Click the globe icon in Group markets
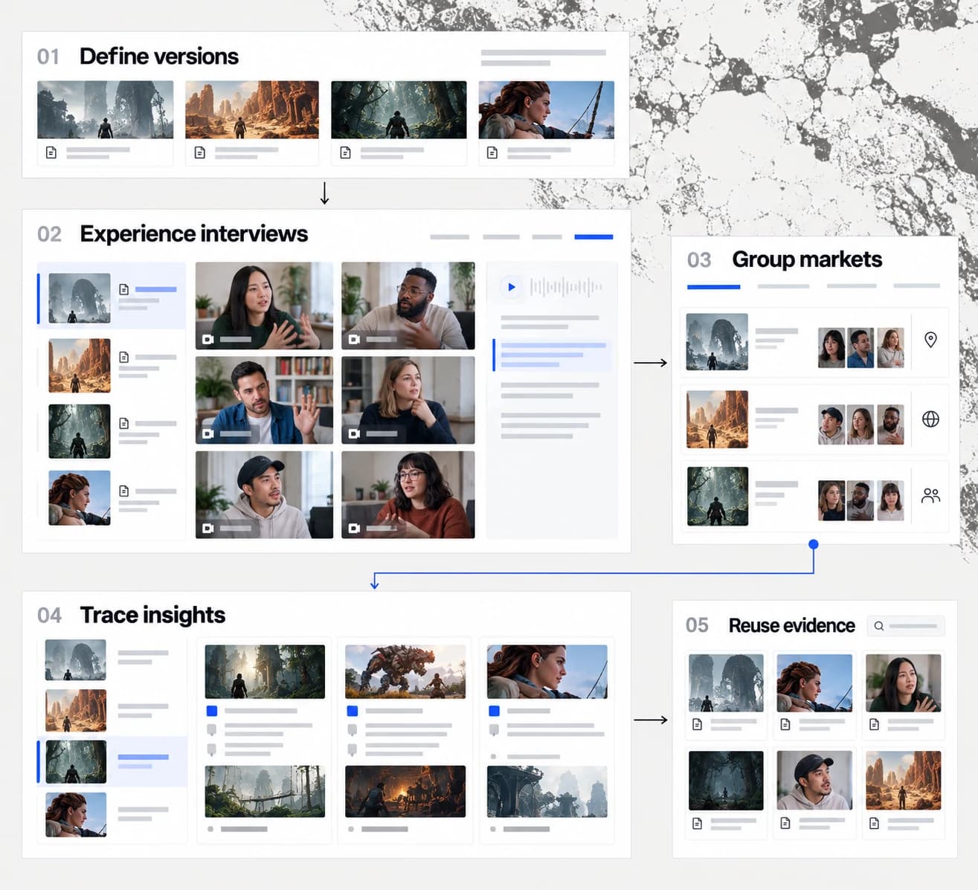Screen dimensions: 978x890 click(930, 419)
